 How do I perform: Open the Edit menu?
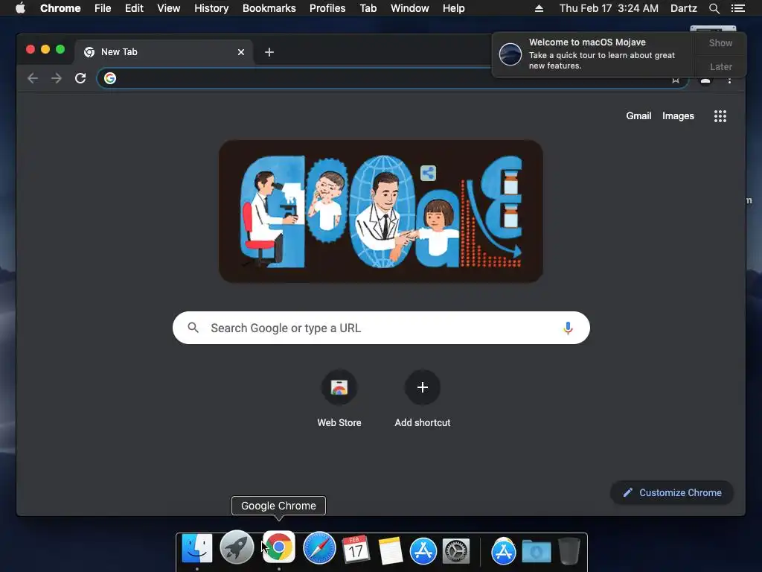coord(134,8)
